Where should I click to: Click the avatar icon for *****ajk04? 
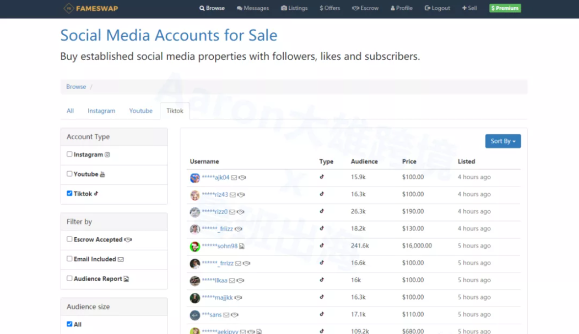(x=195, y=178)
